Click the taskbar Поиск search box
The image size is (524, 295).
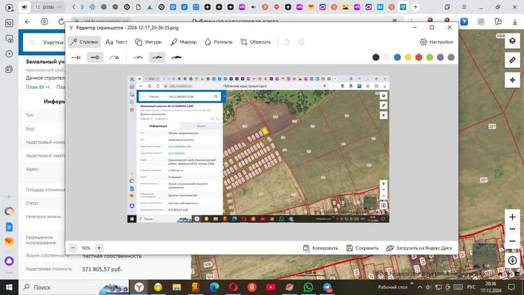73,287
